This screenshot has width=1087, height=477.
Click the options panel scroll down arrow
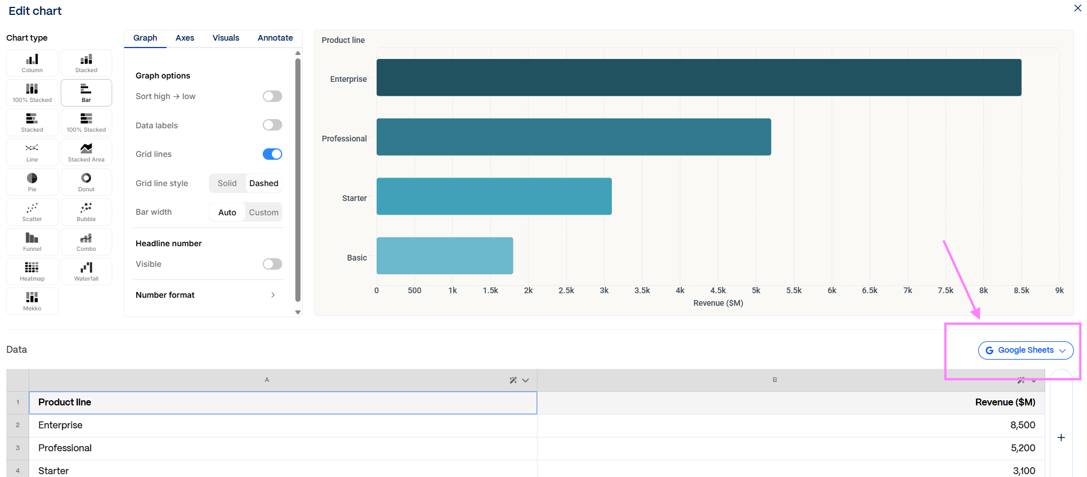click(298, 313)
